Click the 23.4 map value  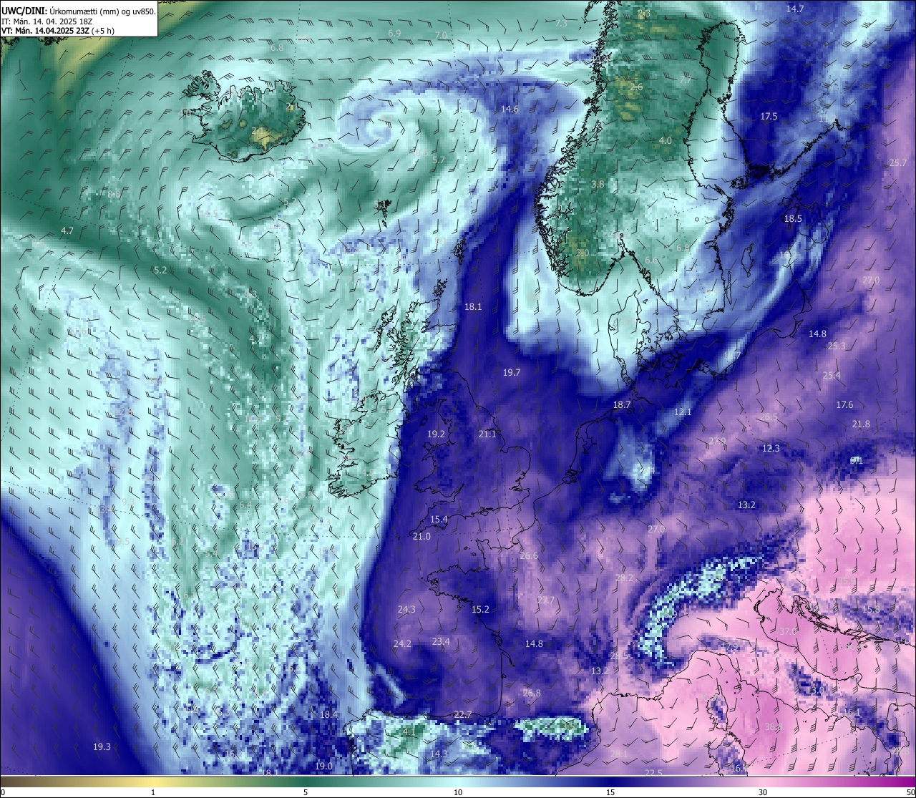(441, 642)
